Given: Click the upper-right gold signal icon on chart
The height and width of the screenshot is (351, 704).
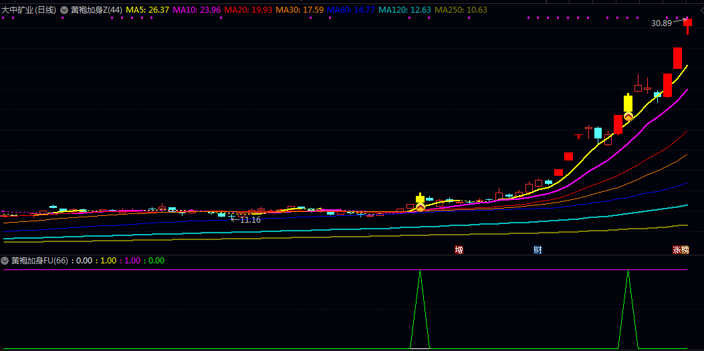Looking at the screenshot, I should tap(628, 116).
